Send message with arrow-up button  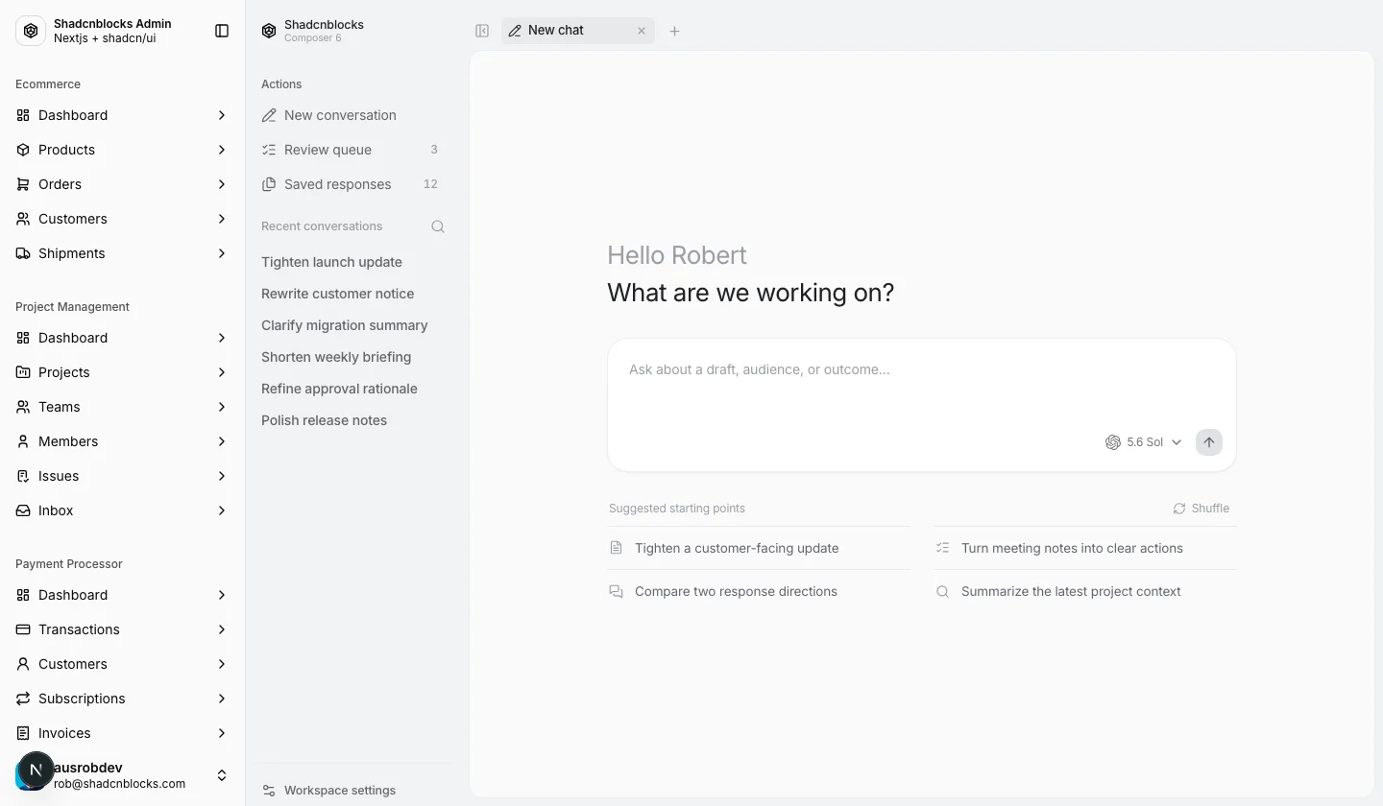tap(1209, 442)
